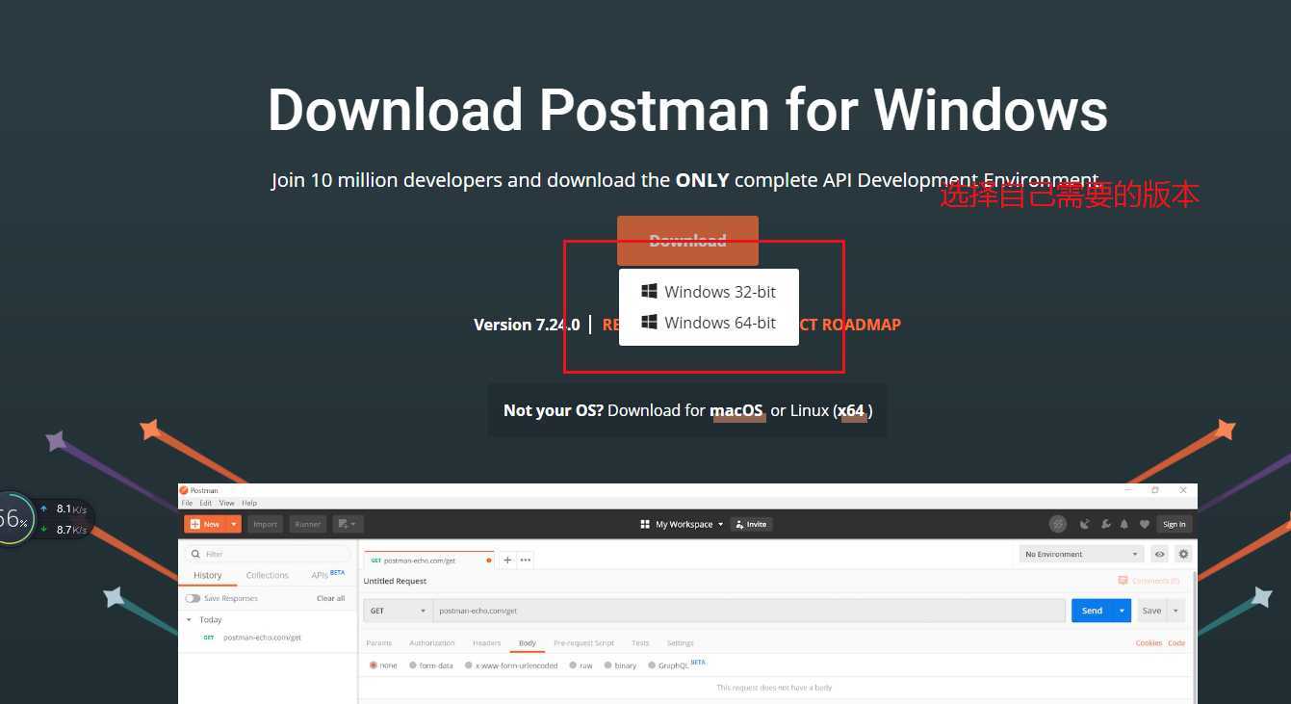
Task: Switch to the Headers tab
Action: point(486,642)
